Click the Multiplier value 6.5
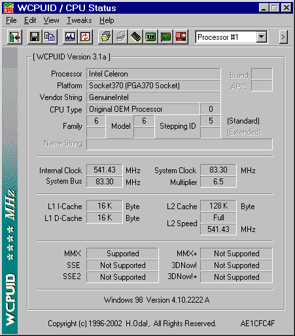295x336 pixels. click(x=218, y=182)
